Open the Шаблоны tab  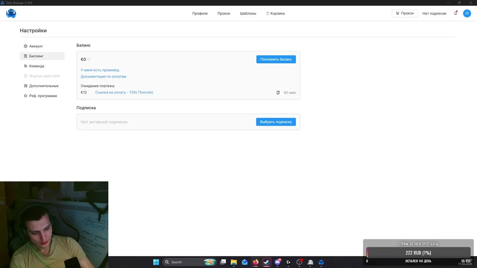(x=248, y=13)
